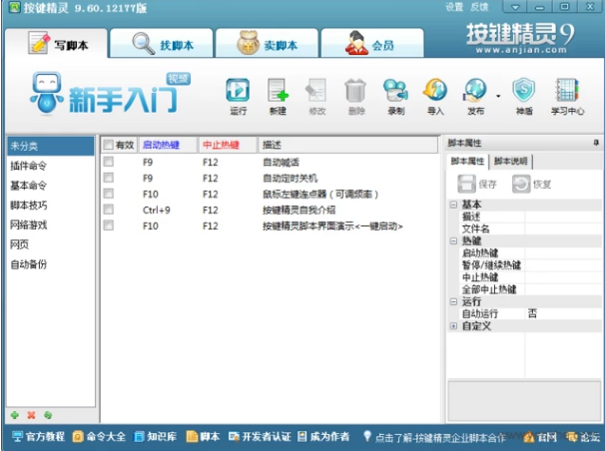Open dropdown arrow next to 发布
This screenshot has height=451, width=605.
pyautogui.click(x=498, y=96)
